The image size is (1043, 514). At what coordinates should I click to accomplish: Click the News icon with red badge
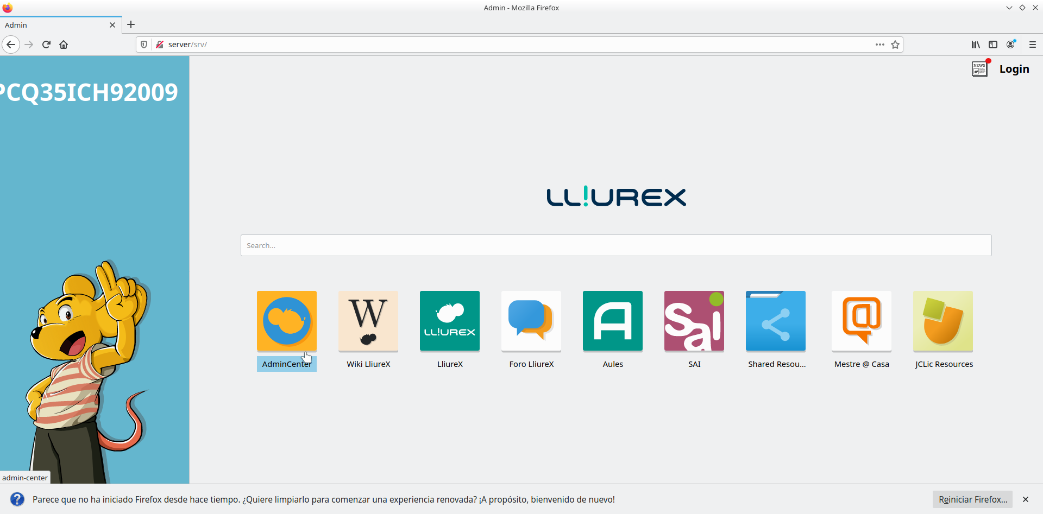pyautogui.click(x=979, y=69)
